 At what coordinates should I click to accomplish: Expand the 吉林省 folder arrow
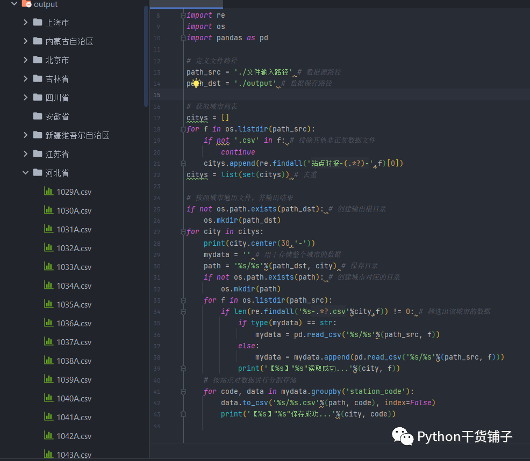pos(25,79)
